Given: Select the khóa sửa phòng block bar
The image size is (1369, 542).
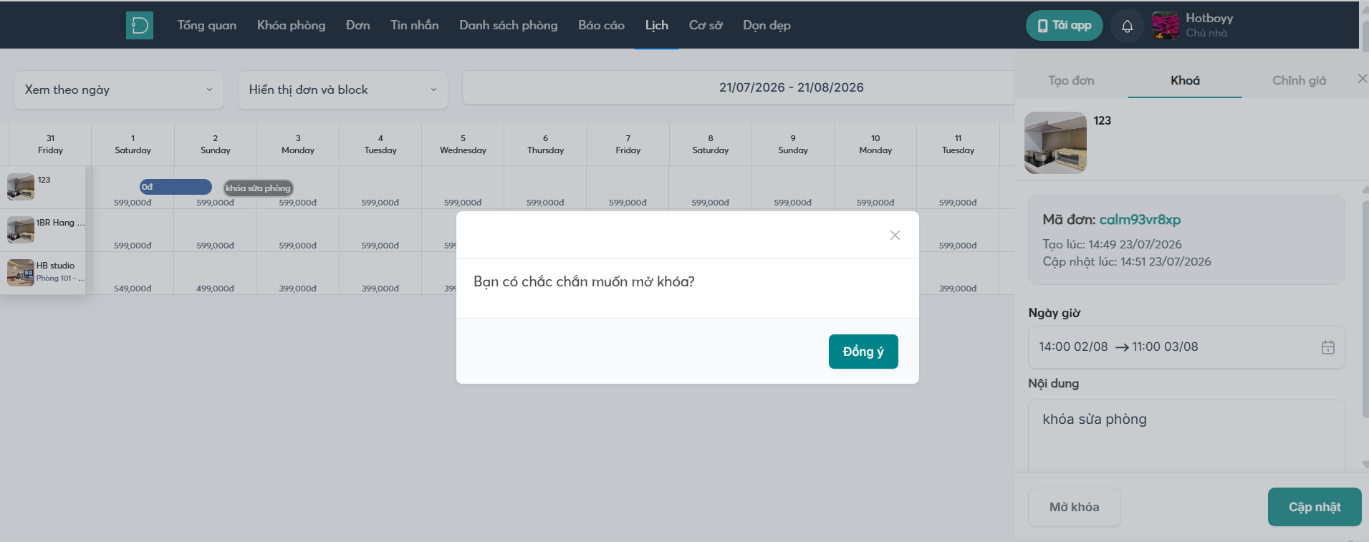Looking at the screenshot, I should point(258,188).
